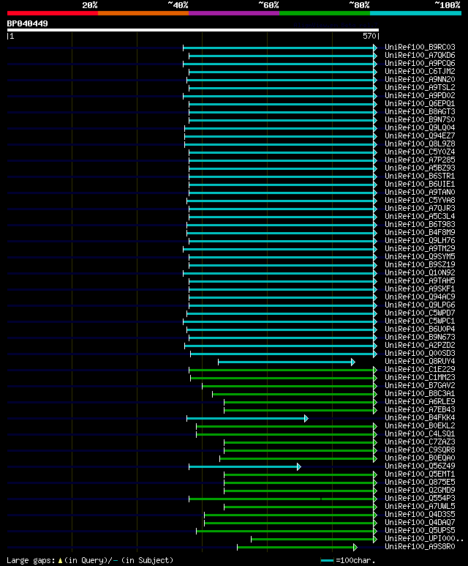Click the cyan ~100% identity legend segment
Viewport: 468px width, 566px height.
tap(416, 13)
